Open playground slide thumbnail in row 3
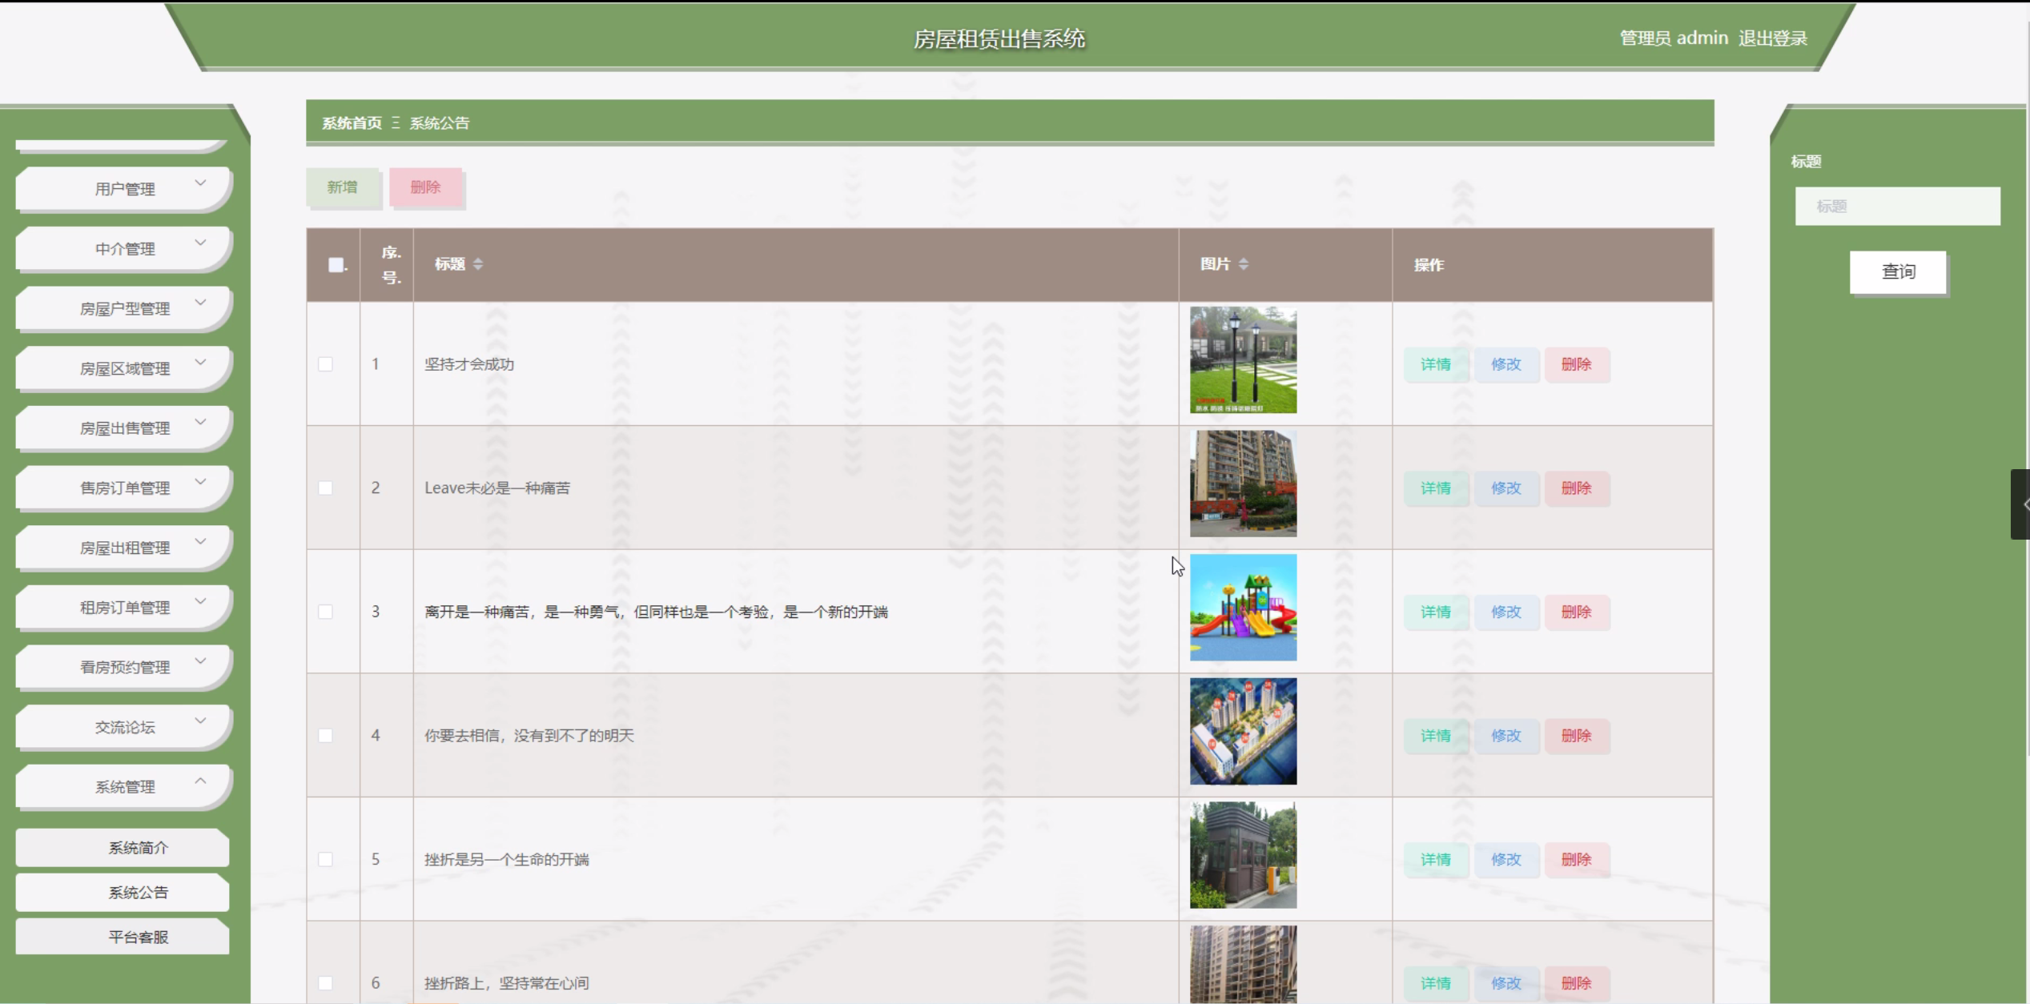The image size is (2030, 1004). click(x=1243, y=608)
